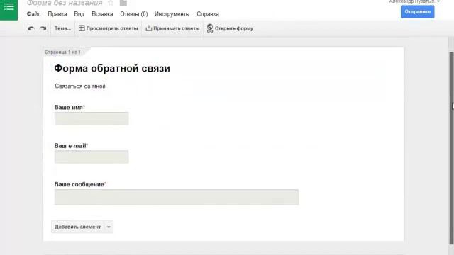Screen dimensions: 454x255
Task: Rename the document title Форма без названия
Action: [65, 3]
